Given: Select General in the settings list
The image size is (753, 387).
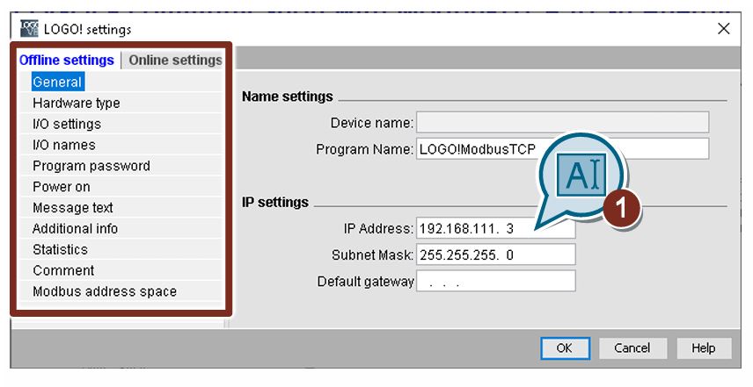Looking at the screenshot, I should tap(57, 82).
